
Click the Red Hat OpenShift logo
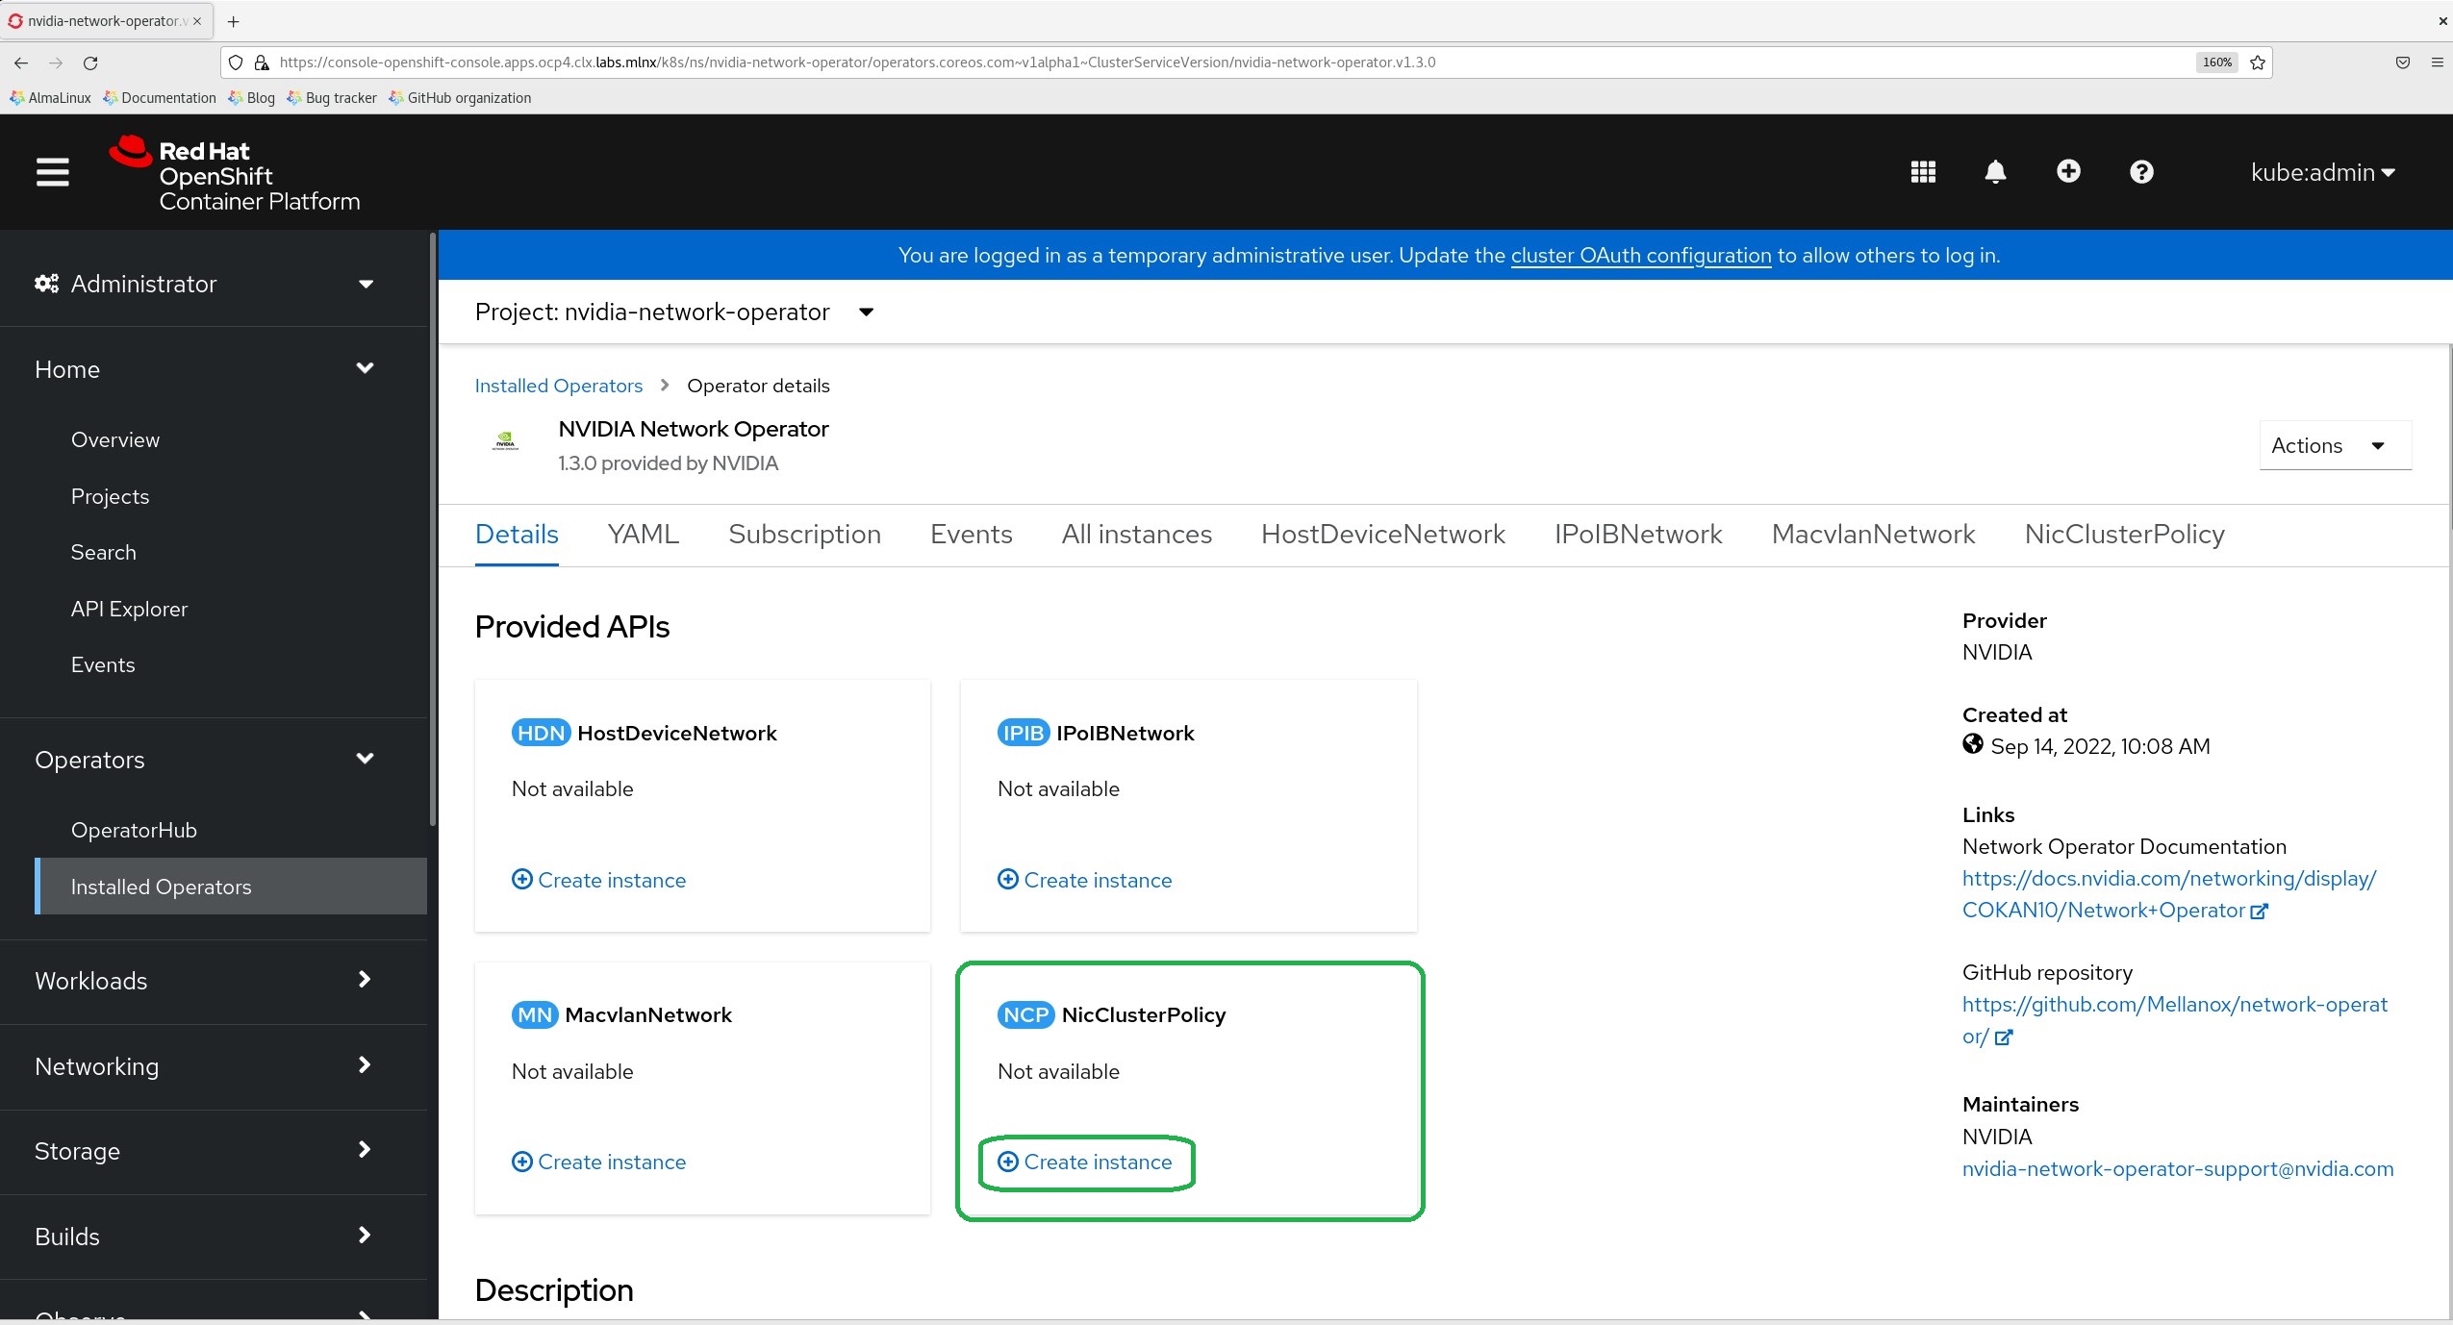point(235,174)
